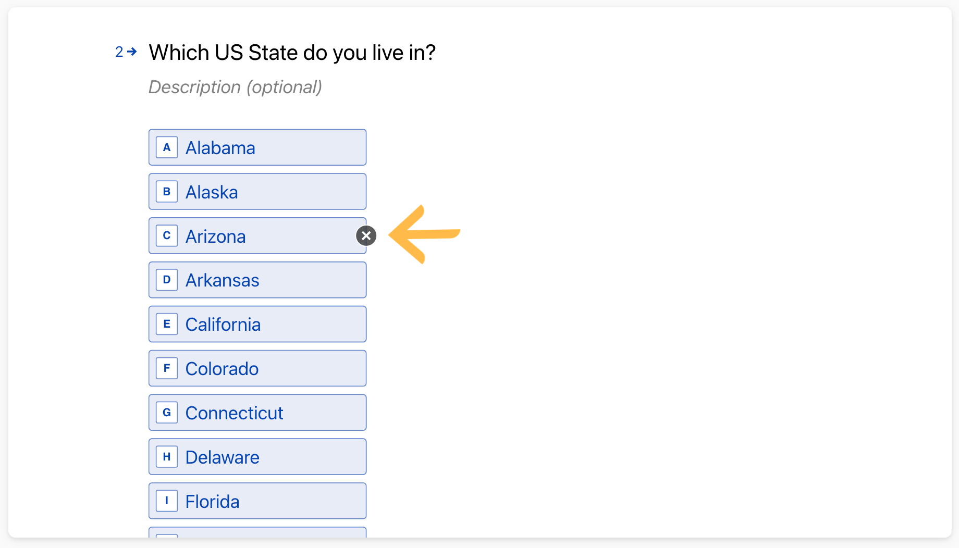The width and height of the screenshot is (959, 548).
Task: Edit the question title text
Action: (292, 53)
